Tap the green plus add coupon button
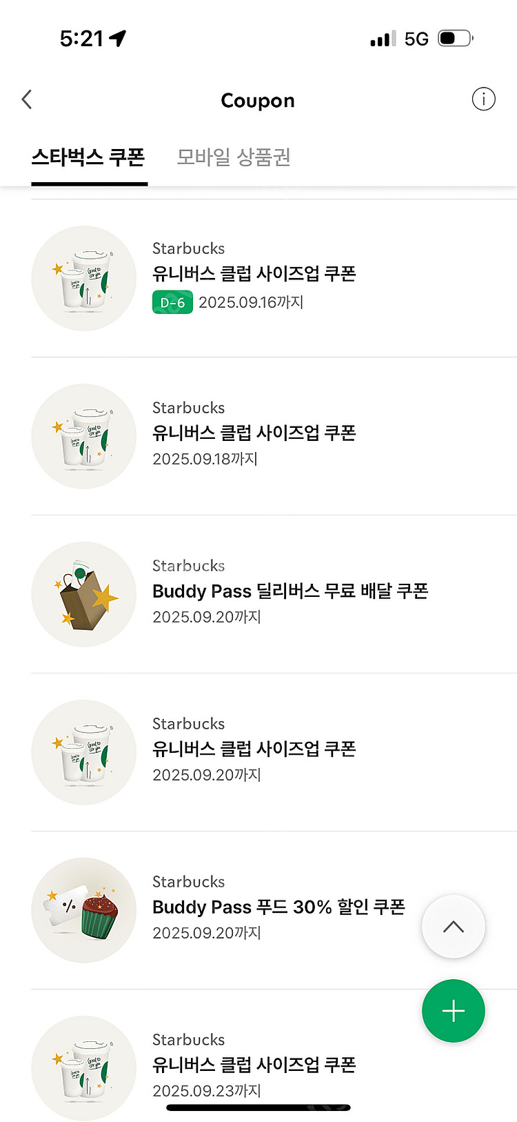This screenshot has width=517, height=1122. point(453,1011)
